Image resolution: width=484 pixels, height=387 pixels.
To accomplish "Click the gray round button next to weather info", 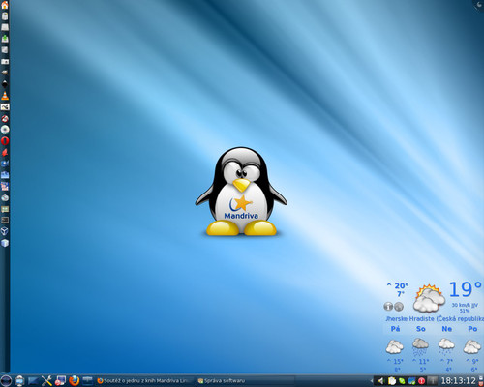I will tap(399, 307).
